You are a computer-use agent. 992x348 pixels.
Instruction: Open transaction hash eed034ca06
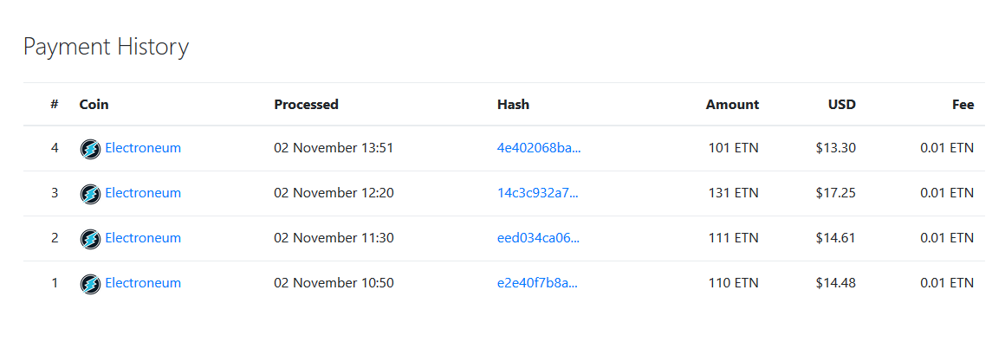pos(538,238)
